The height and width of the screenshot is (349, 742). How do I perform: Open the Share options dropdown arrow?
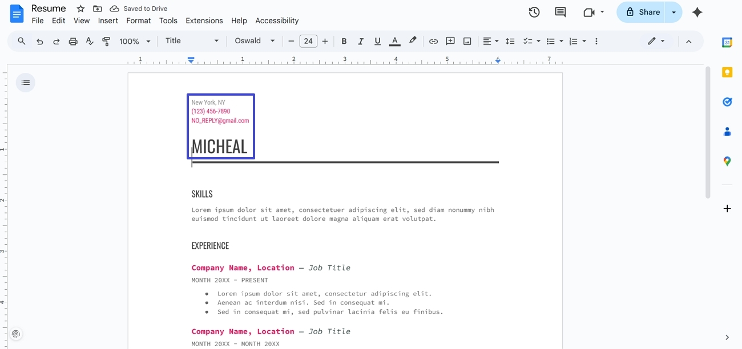tap(674, 12)
